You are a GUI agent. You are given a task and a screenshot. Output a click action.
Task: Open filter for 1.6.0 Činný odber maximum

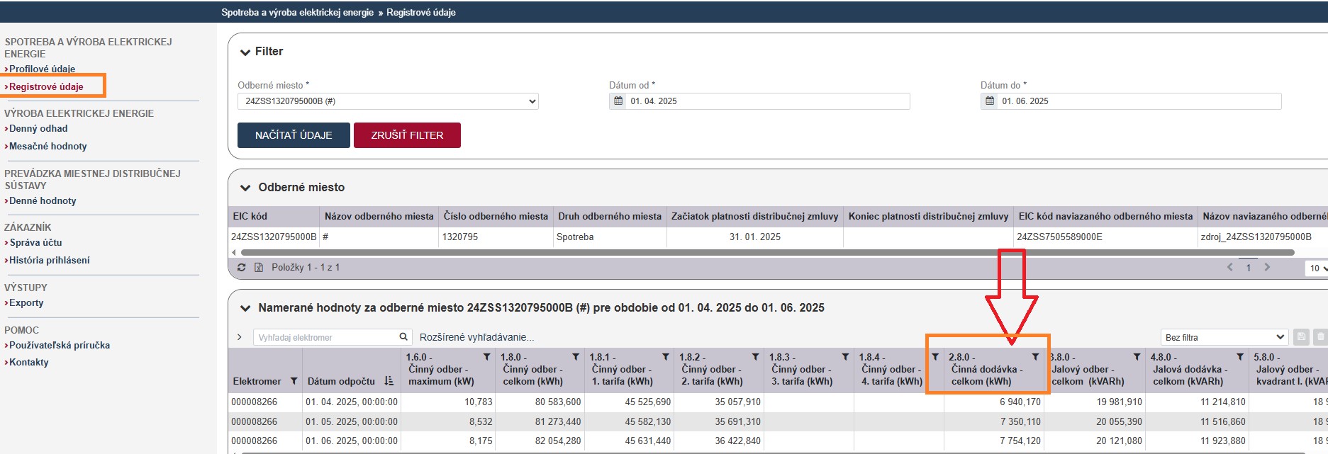click(486, 357)
